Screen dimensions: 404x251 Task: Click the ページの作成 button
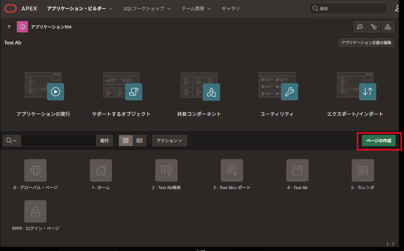click(x=378, y=141)
